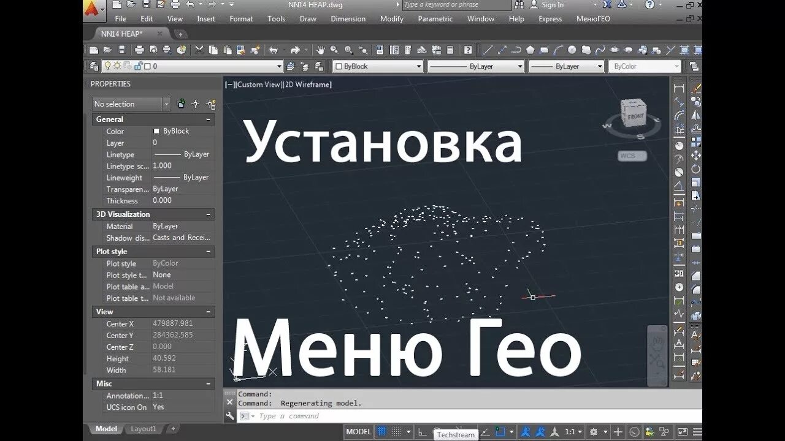Toggle snap mode in status bar
Viewport: 785px width, 441px height.
click(397, 432)
